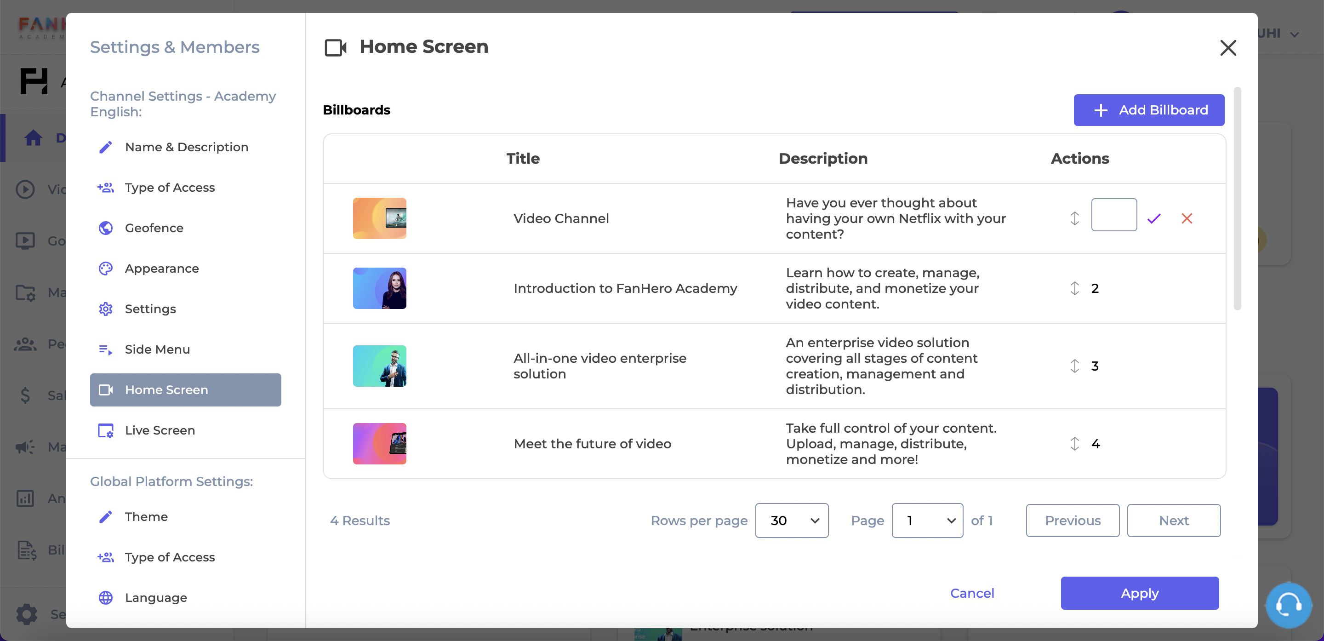Click reorder arrows on Video Channel row
The height and width of the screenshot is (641, 1324).
point(1075,218)
